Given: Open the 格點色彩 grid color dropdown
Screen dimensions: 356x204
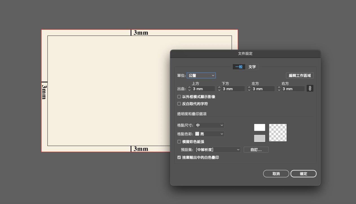Looking at the screenshot, I should 209,134.
